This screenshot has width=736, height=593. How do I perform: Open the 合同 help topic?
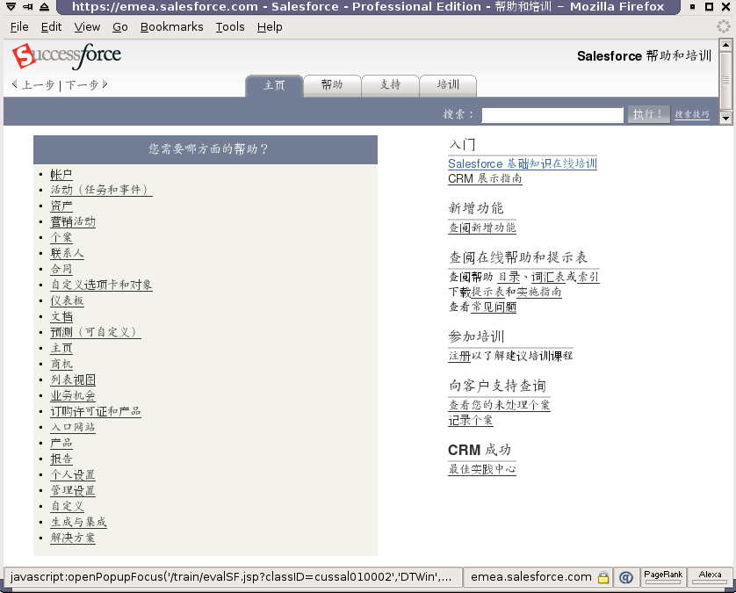[61, 269]
